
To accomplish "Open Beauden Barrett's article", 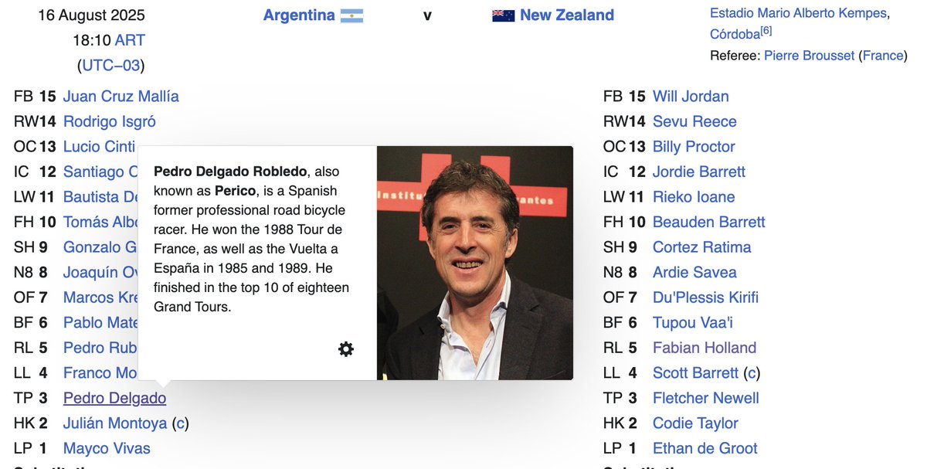I will [709, 222].
